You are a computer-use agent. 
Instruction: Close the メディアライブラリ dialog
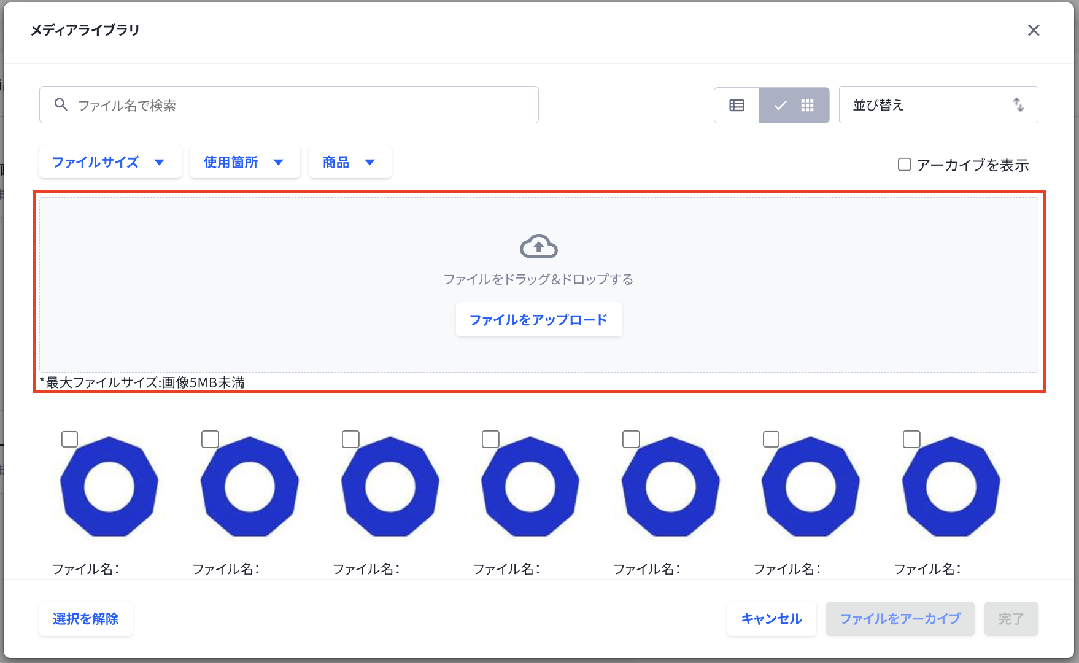coord(1034,30)
